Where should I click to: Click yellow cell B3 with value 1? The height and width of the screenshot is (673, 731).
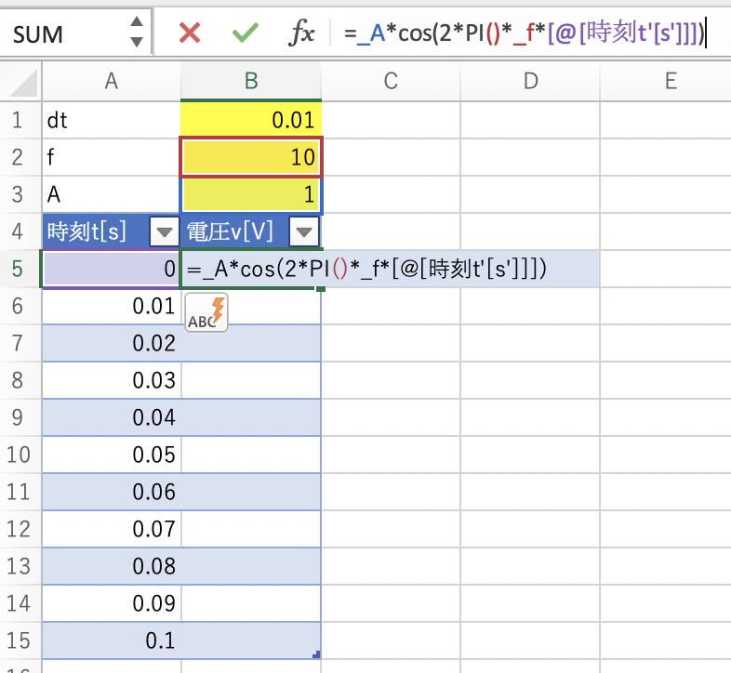pos(251,194)
